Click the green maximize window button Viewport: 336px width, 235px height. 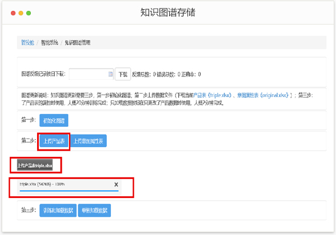click(x=29, y=13)
